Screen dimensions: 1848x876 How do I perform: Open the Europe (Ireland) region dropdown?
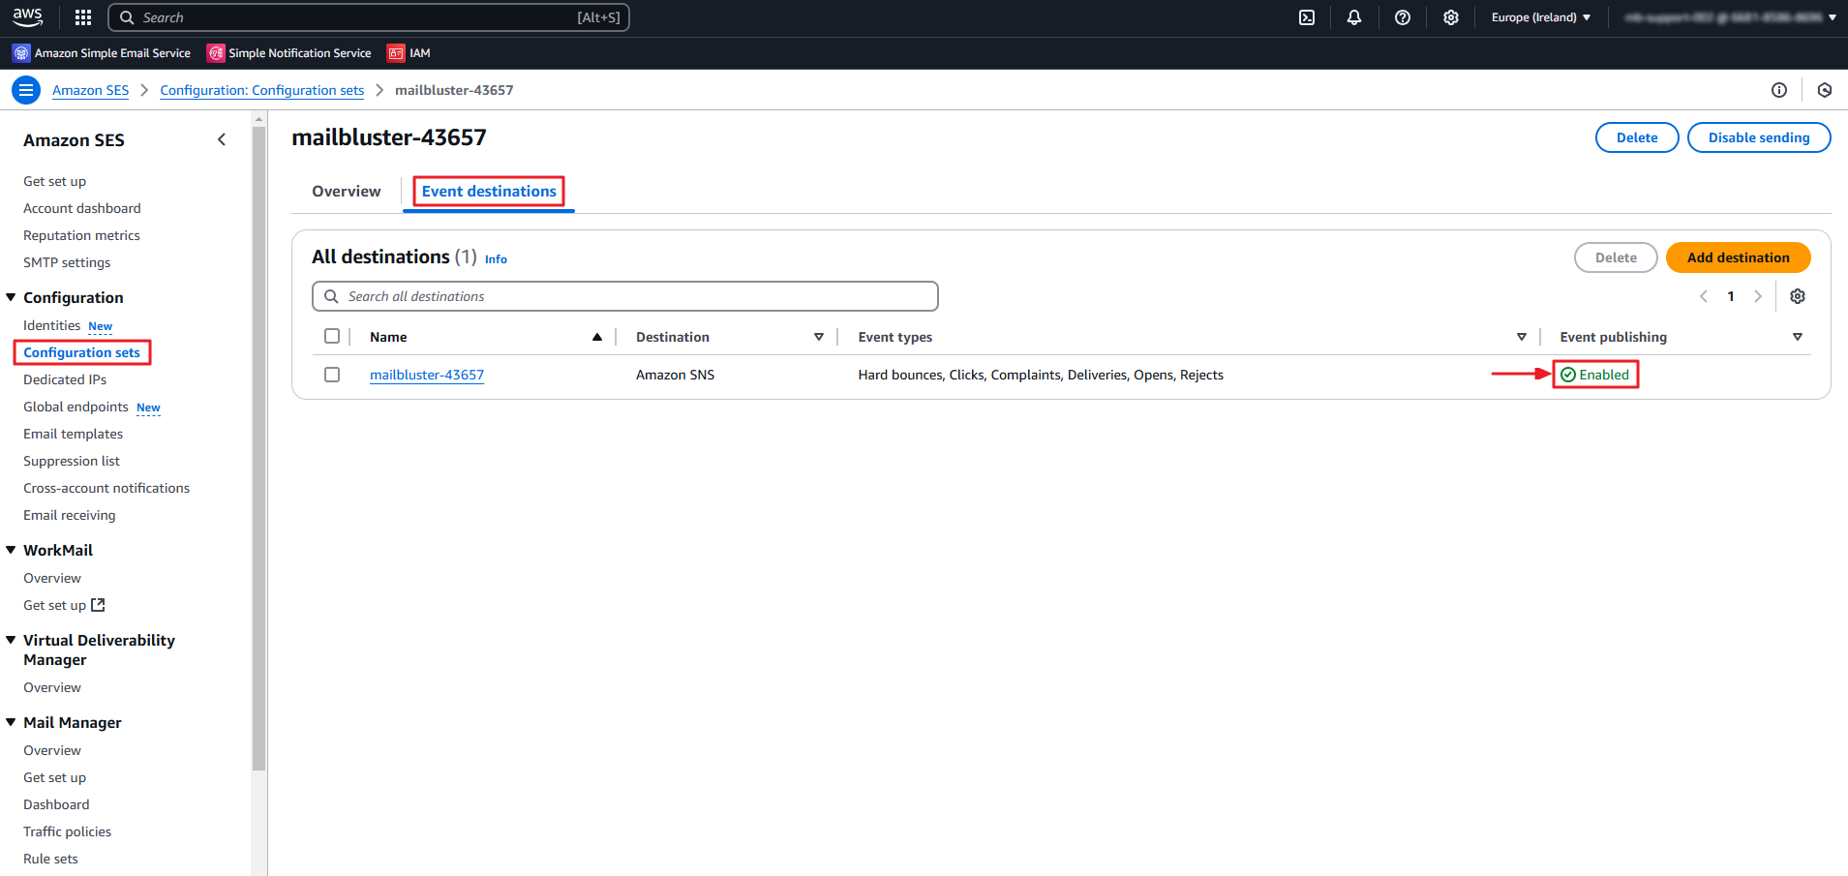1540,17
